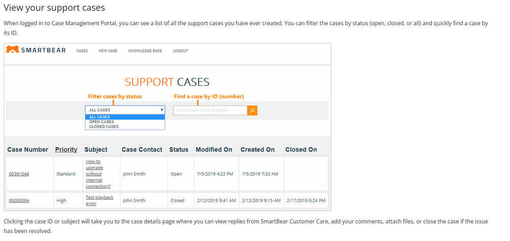Screen dimensions: 510x241
Task: Click the SmartBear logo
Action: click(x=36, y=50)
